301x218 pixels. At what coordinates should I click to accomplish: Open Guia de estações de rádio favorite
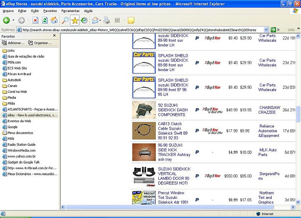[23, 56]
